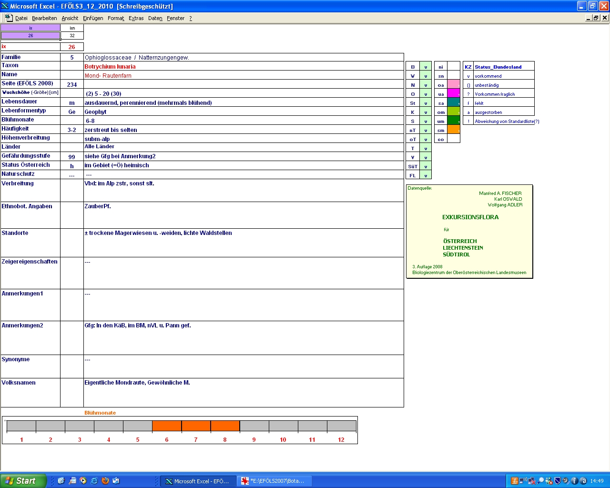Open the Einfügen menu
Image resolution: width=610 pixels, height=488 pixels.
pos(93,18)
